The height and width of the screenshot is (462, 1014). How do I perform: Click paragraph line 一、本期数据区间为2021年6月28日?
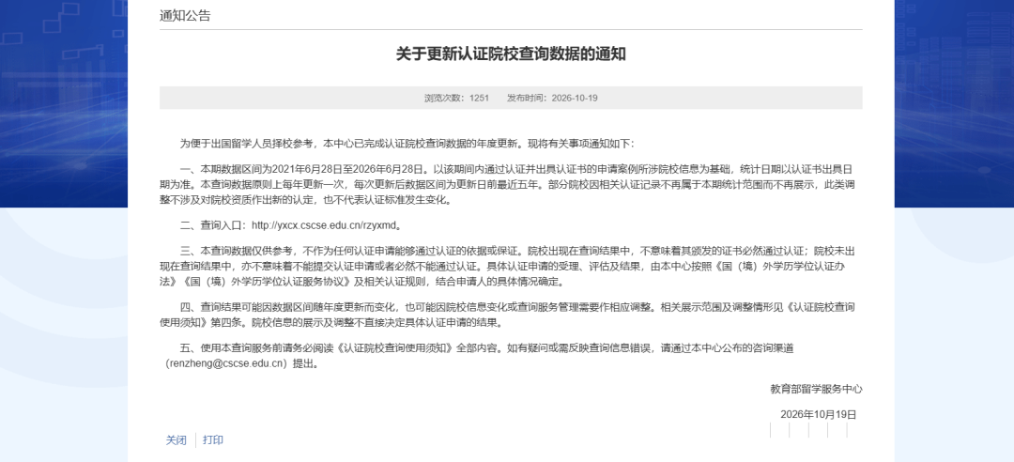pyautogui.click(x=515, y=169)
